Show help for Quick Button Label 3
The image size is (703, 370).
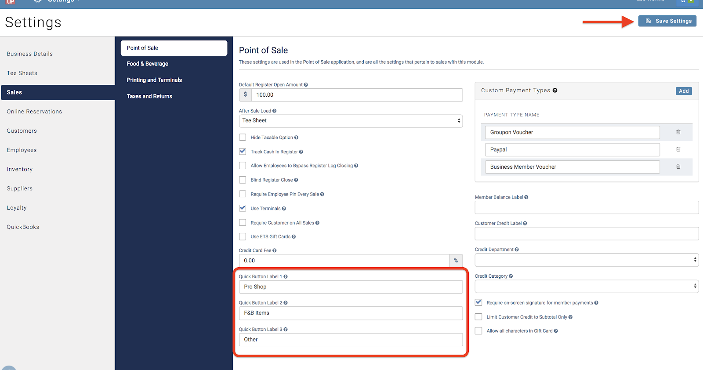pos(286,330)
